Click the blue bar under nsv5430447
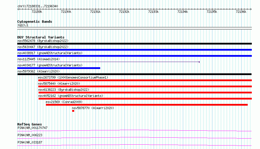This screenshot has height=149, width=260. click(134, 50)
